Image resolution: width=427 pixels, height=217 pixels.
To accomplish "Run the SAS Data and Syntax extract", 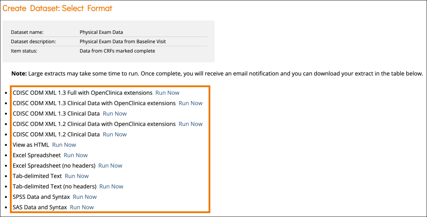I will point(82,207).
